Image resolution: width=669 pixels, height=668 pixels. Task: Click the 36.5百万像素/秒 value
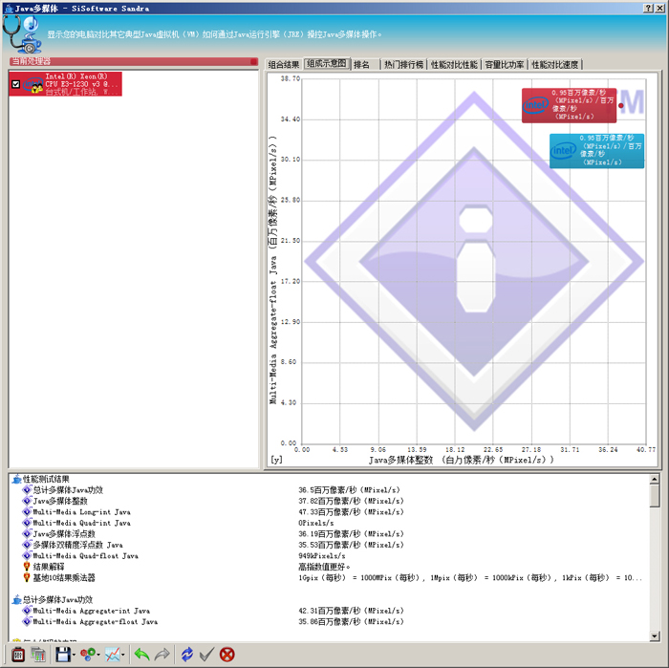[x=349, y=490]
